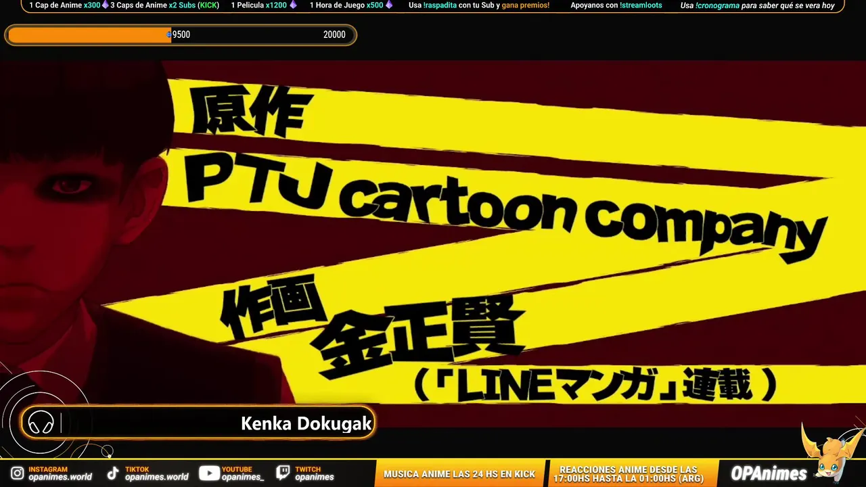Image resolution: width=866 pixels, height=487 pixels.
Task: Click the 原作 credit heading
Action: (x=252, y=111)
